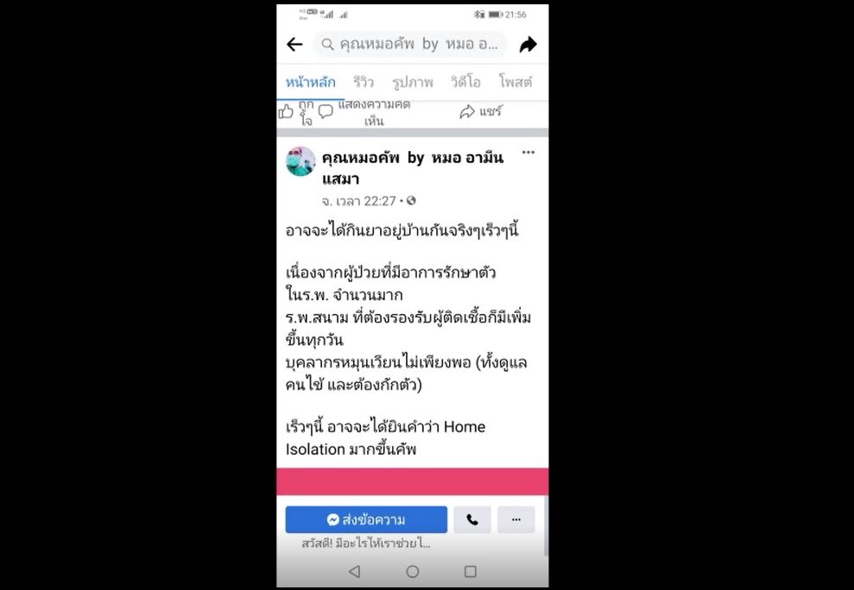Image resolution: width=854 pixels, height=590 pixels.
Task: Open the page profile picture
Action: (x=300, y=161)
